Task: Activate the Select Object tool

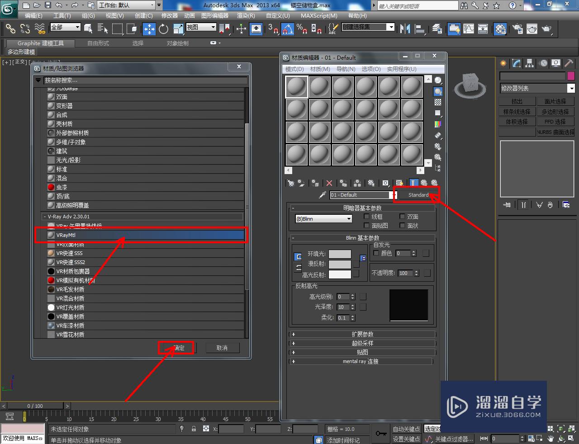Action: point(88,29)
